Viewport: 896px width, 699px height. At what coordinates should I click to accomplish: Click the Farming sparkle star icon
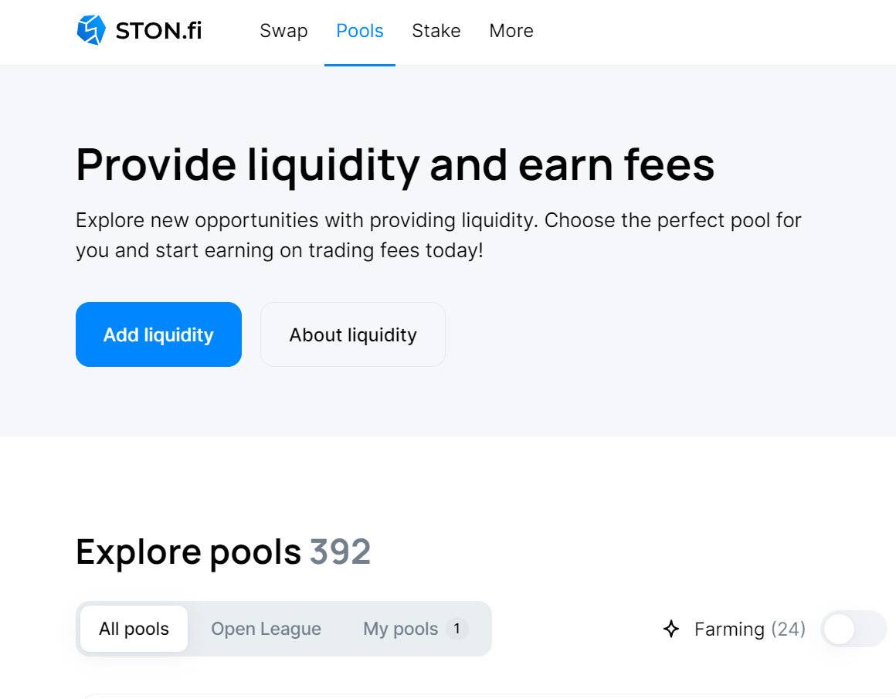coord(671,629)
